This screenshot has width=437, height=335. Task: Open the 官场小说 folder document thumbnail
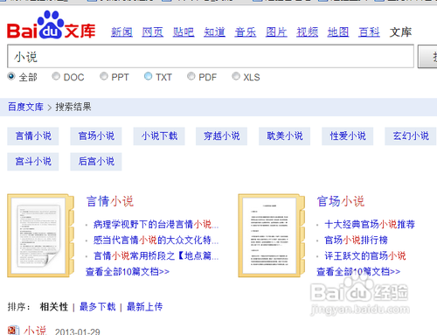click(272, 235)
